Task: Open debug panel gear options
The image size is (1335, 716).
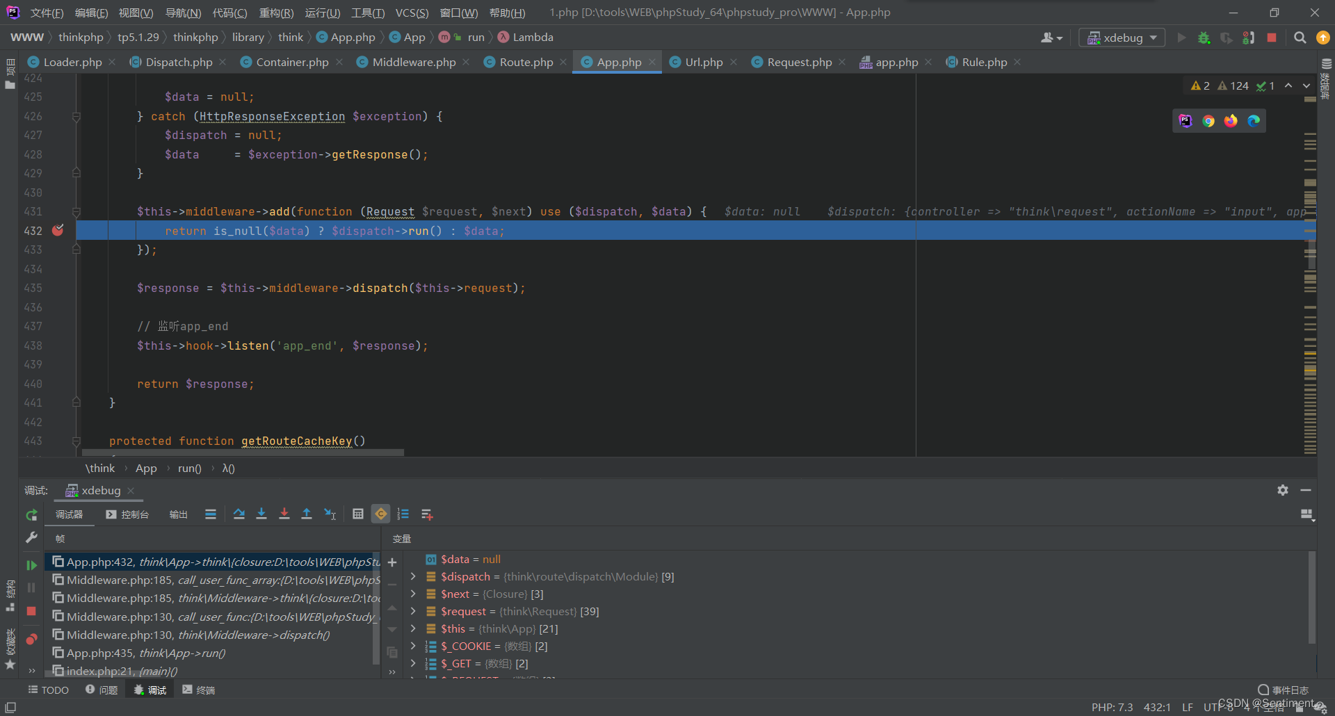Action: (1283, 490)
